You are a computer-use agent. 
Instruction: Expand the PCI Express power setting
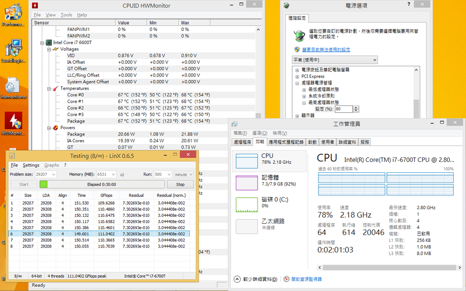tap(297, 76)
